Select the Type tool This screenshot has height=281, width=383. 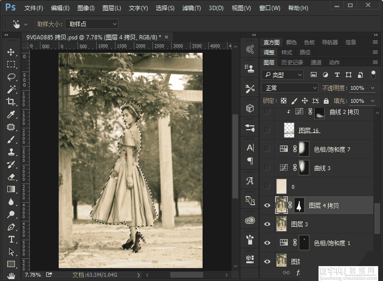pos(11,239)
